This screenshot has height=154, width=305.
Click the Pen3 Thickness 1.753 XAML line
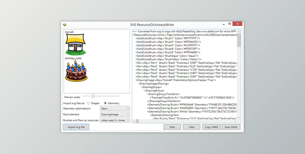click(x=186, y=70)
